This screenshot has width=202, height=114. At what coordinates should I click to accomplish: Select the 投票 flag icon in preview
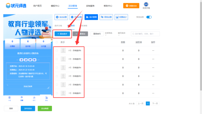pyautogui.click(x=22, y=98)
